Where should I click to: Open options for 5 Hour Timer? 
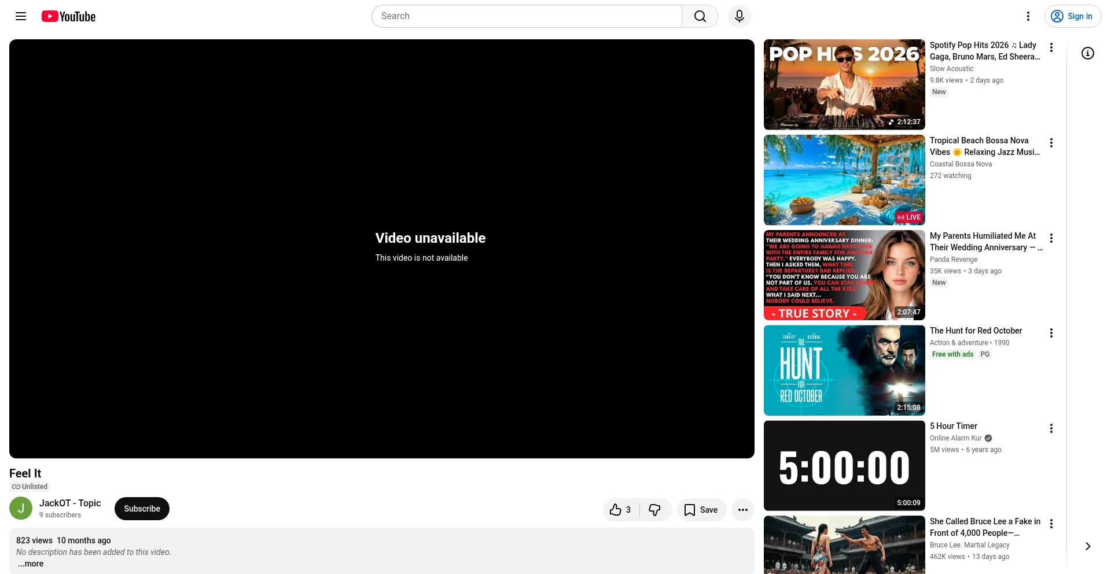(1051, 428)
